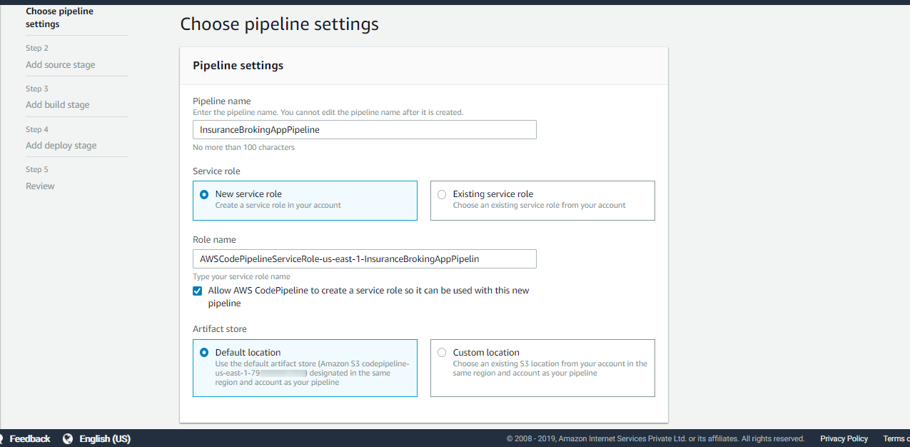Go to Add source stage step
The image size is (910, 447).
(x=61, y=65)
